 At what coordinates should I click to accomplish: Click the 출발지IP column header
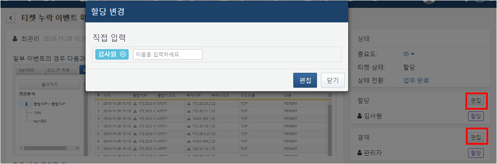[x=143, y=95]
